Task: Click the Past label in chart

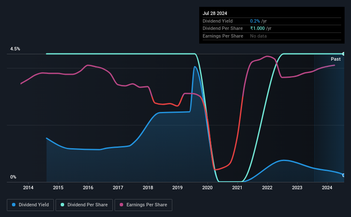Action: pyautogui.click(x=336, y=59)
